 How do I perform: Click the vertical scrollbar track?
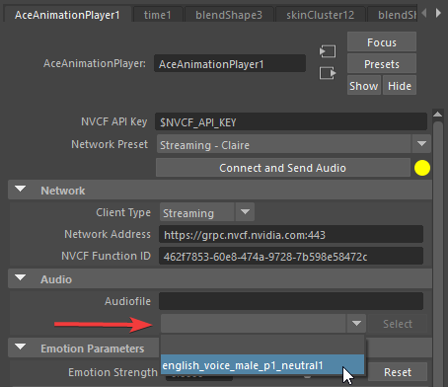pyautogui.click(x=437, y=254)
